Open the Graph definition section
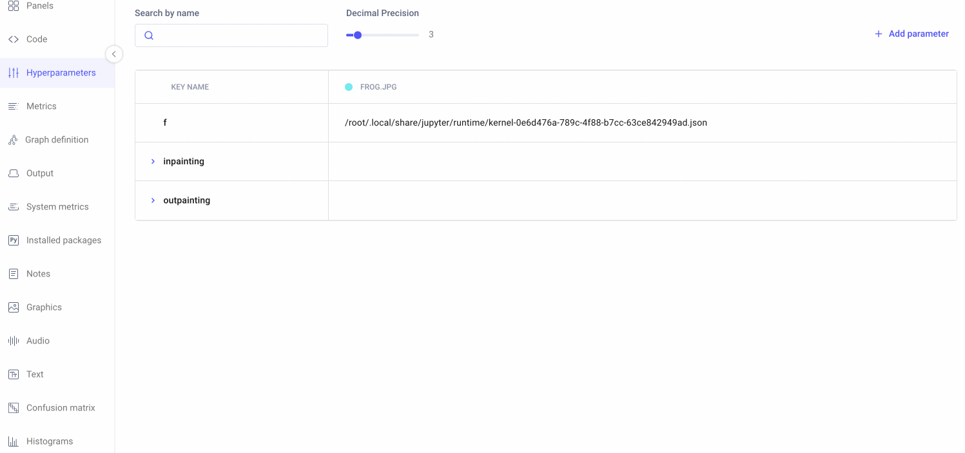Viewport: 965px width, 453px height. point(57,140)
